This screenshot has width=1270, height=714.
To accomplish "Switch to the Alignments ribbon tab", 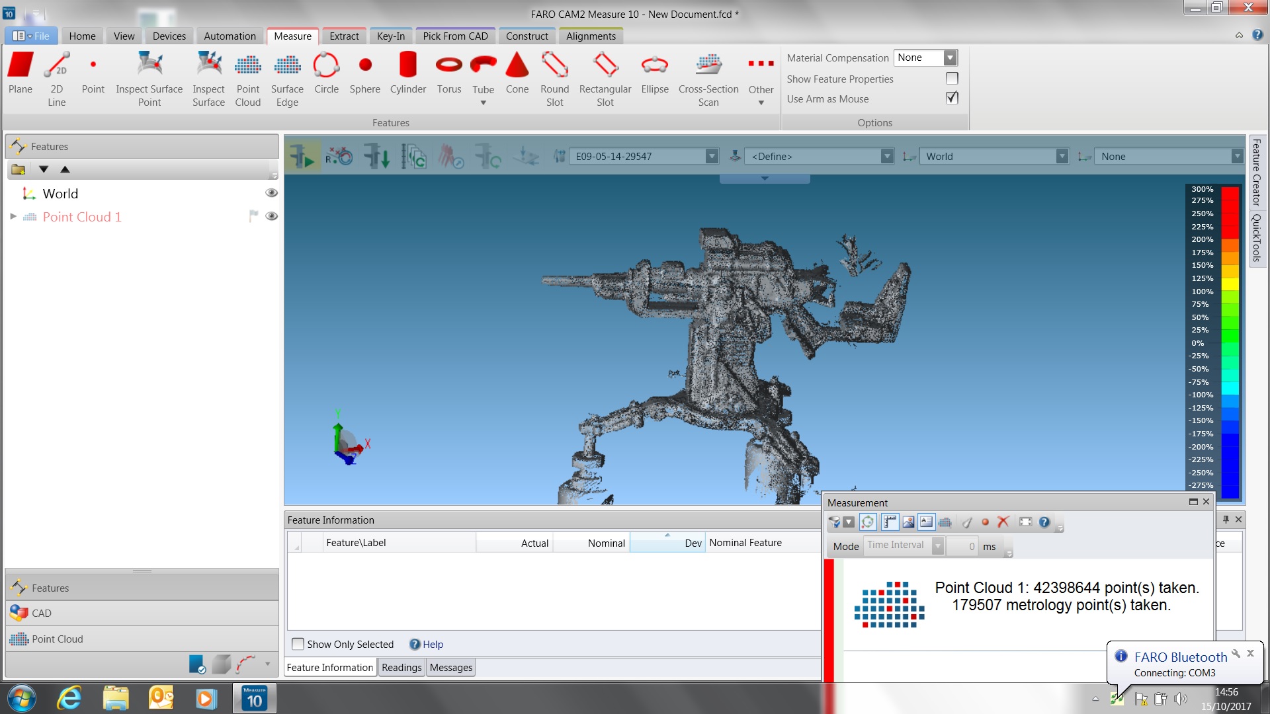I will tap(591, 36).
